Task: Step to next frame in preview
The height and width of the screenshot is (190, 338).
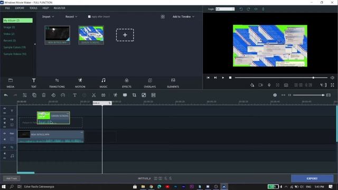Action: point(215,78)
